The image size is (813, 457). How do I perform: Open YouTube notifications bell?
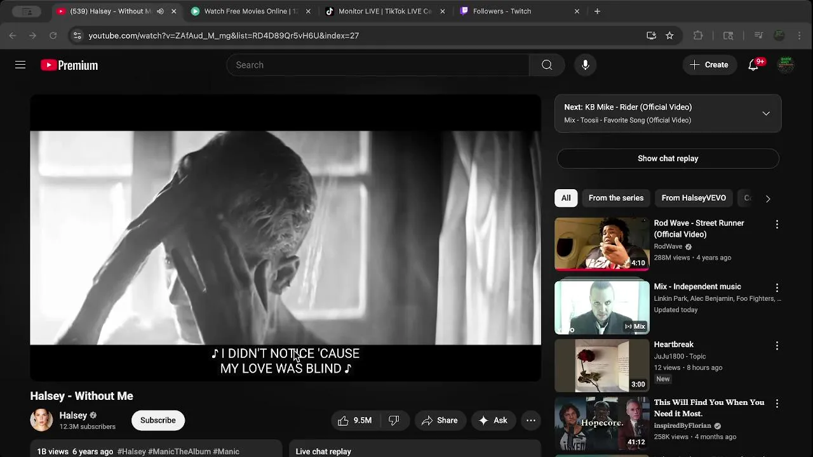tap(753, 65)
